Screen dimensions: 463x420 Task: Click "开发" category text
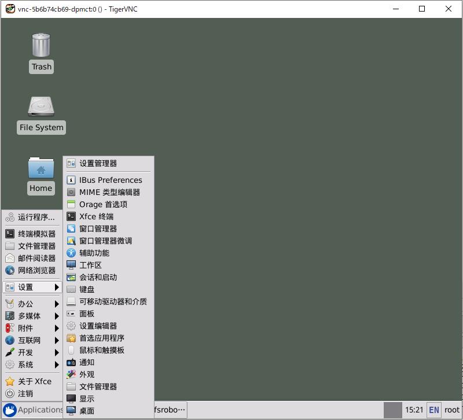(x=25, y=352)
